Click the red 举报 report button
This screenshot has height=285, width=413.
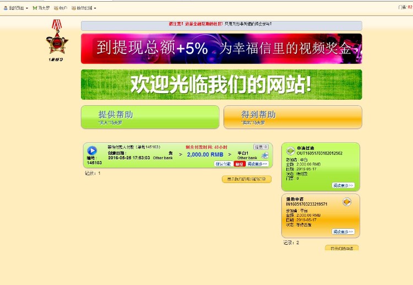coord(240,164)
